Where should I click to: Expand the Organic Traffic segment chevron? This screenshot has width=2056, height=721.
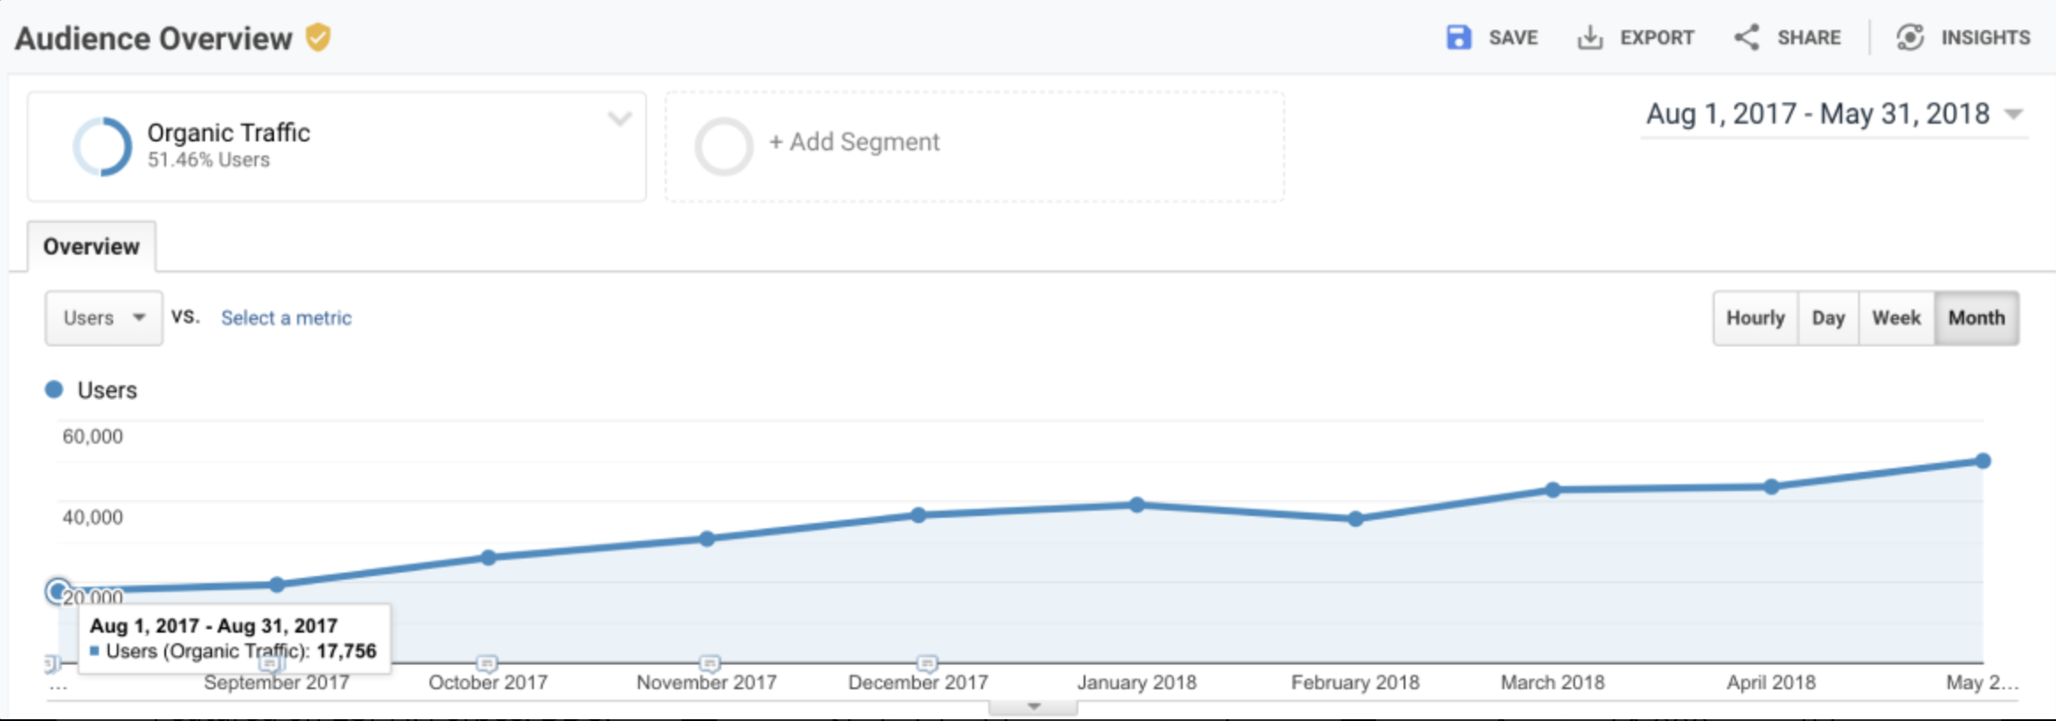620,118
